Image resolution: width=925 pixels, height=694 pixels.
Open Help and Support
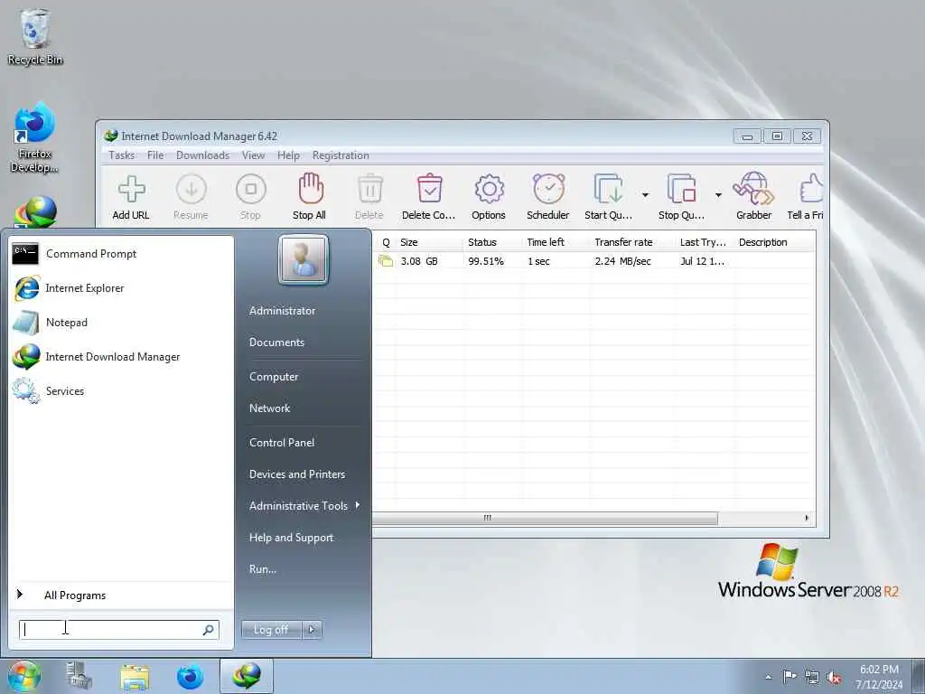291,538
